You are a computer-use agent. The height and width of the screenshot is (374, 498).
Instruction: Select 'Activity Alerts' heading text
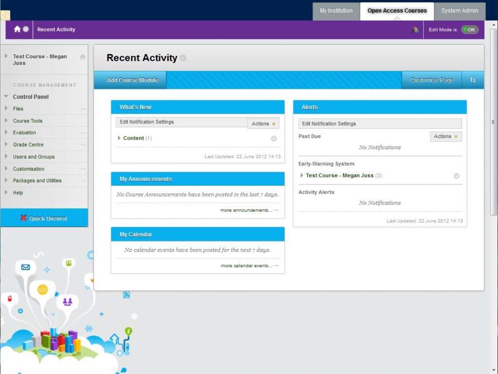[316, 192]
